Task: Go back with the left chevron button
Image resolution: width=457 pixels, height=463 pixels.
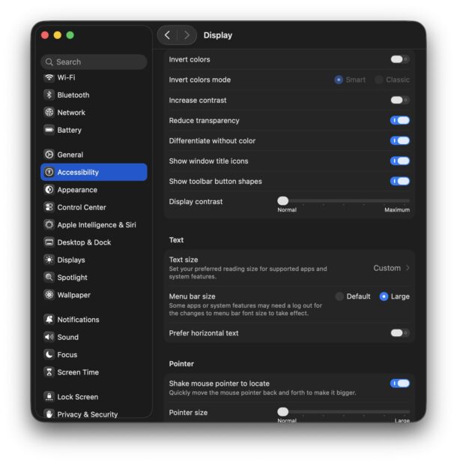Action: click(167, 35)
